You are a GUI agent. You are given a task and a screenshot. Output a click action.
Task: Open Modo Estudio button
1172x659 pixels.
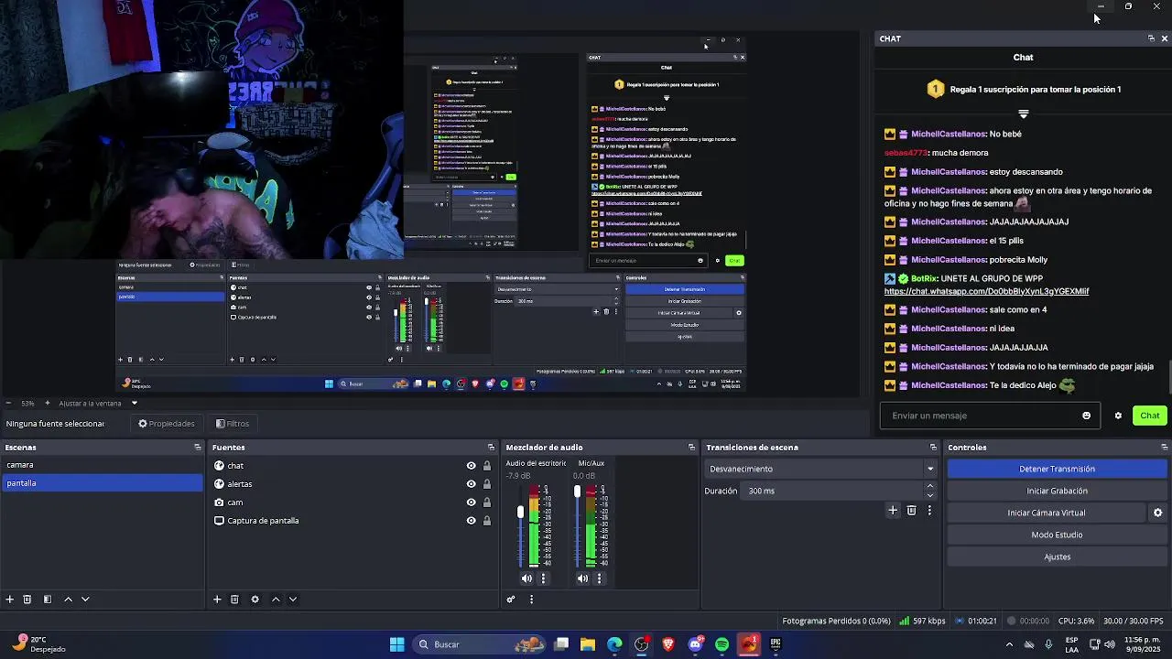coord(1057,535)
